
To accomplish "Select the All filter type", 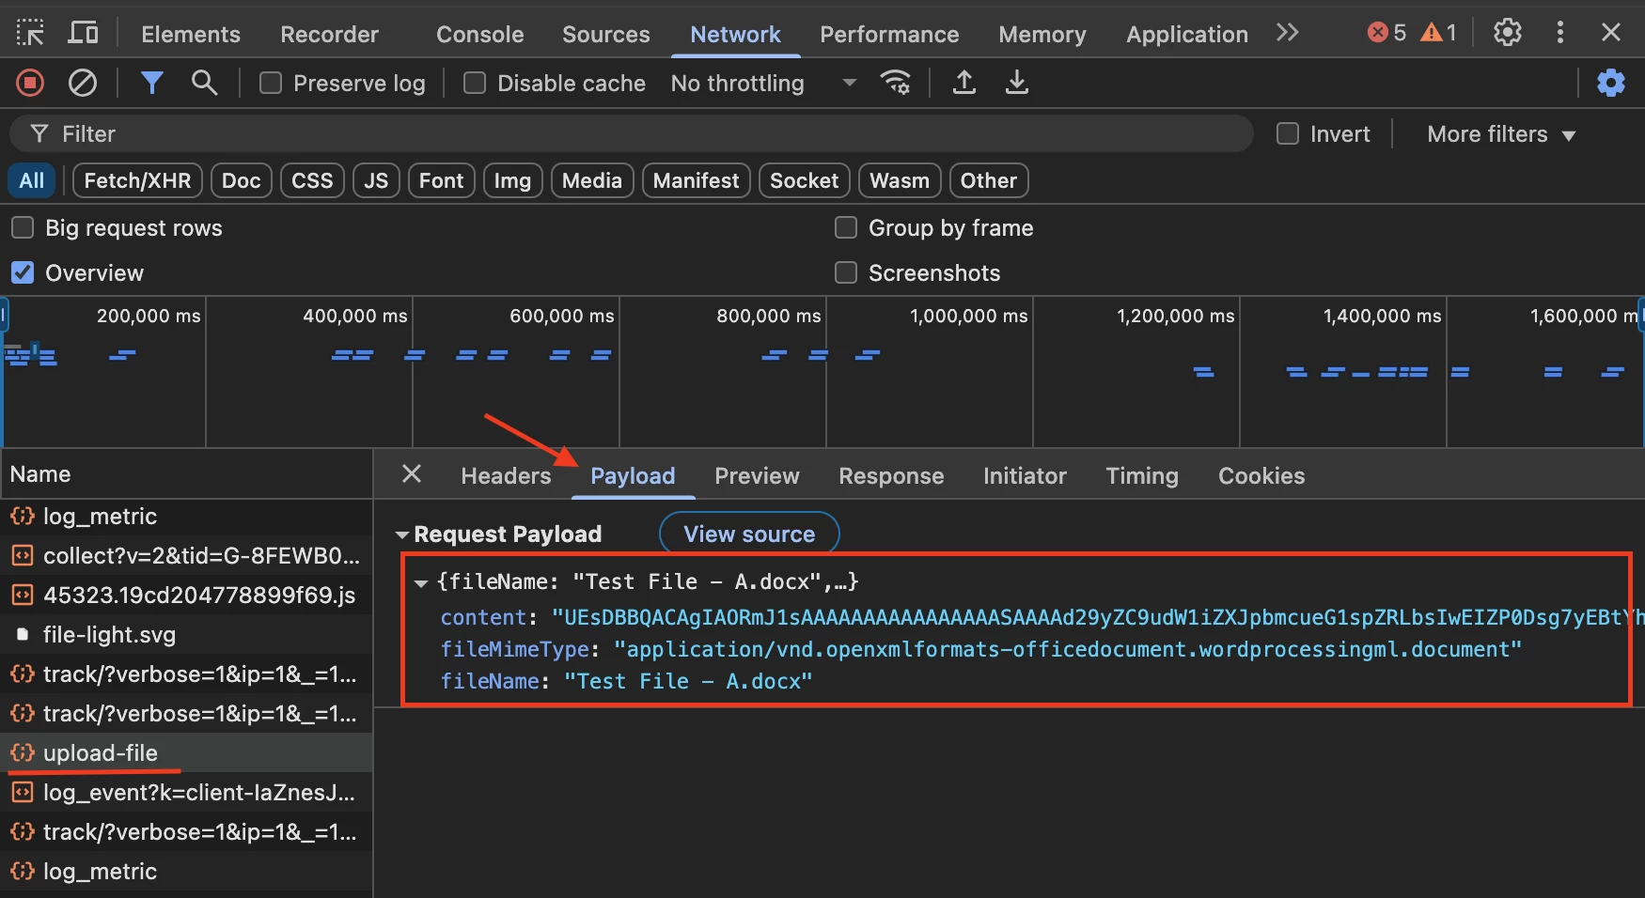I will pyautogui.click(x=31, y=180).
